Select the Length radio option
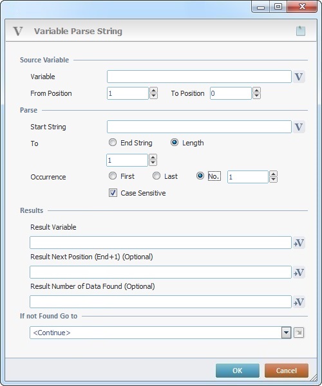 point(175,143)
